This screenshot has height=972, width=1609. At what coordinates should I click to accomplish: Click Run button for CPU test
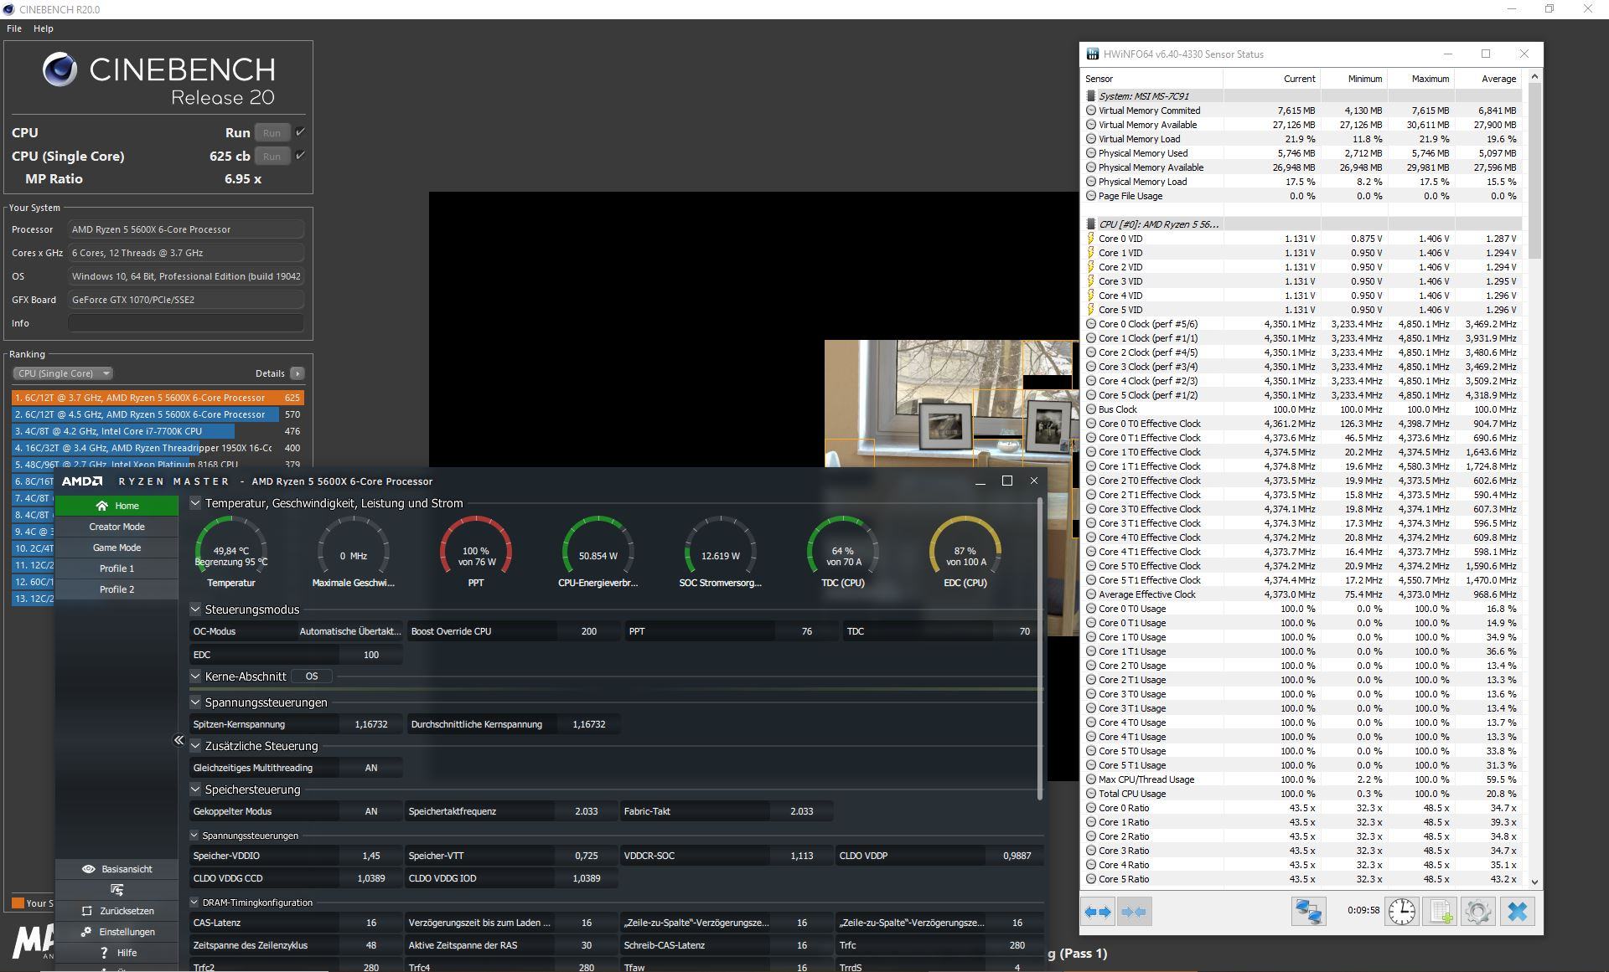tap(272, 132)
